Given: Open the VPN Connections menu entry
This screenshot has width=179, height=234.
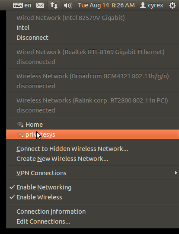Looking at the screenshot, I should click(x=93, y=173).
